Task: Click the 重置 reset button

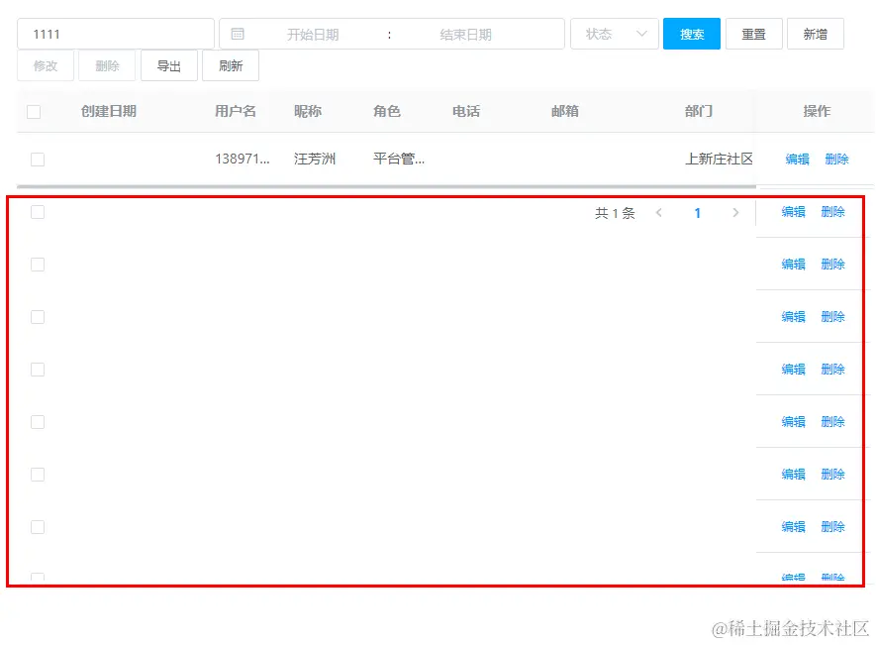Action: pyautogui.click(x=754, y=33)
